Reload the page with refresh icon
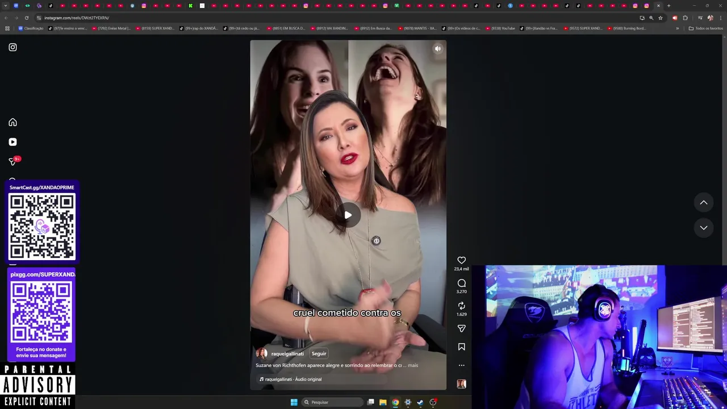 tap(26, 18)
